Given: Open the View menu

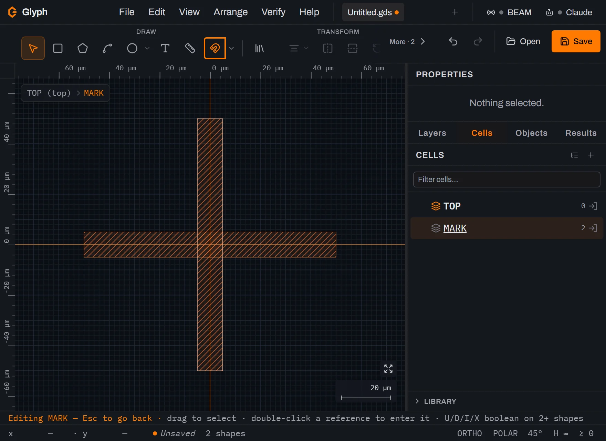Looking at the screenshot, I should coord(189,12).
